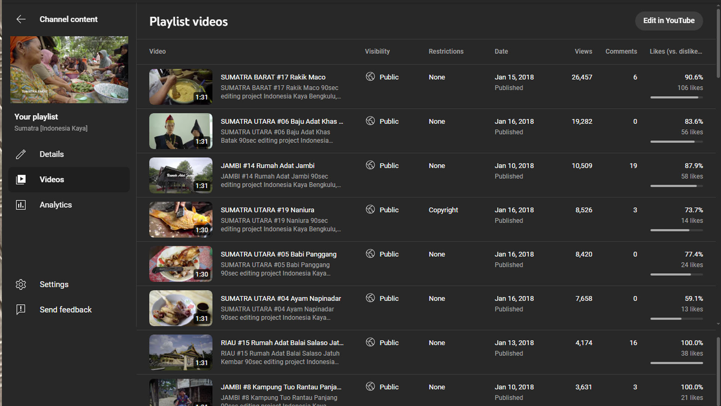Click globe icon beside Babi Panggang video
Screen dimensions: 721x406
370,254
